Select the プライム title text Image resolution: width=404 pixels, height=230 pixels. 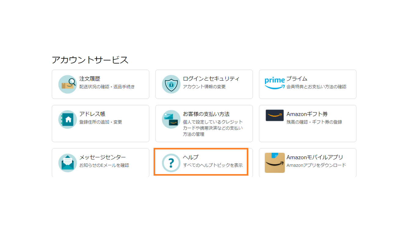[297, 79]
